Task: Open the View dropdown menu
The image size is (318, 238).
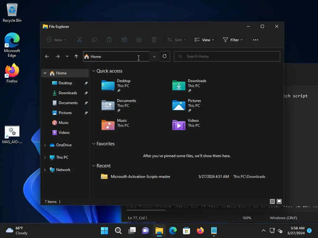Action: point(204,40)
